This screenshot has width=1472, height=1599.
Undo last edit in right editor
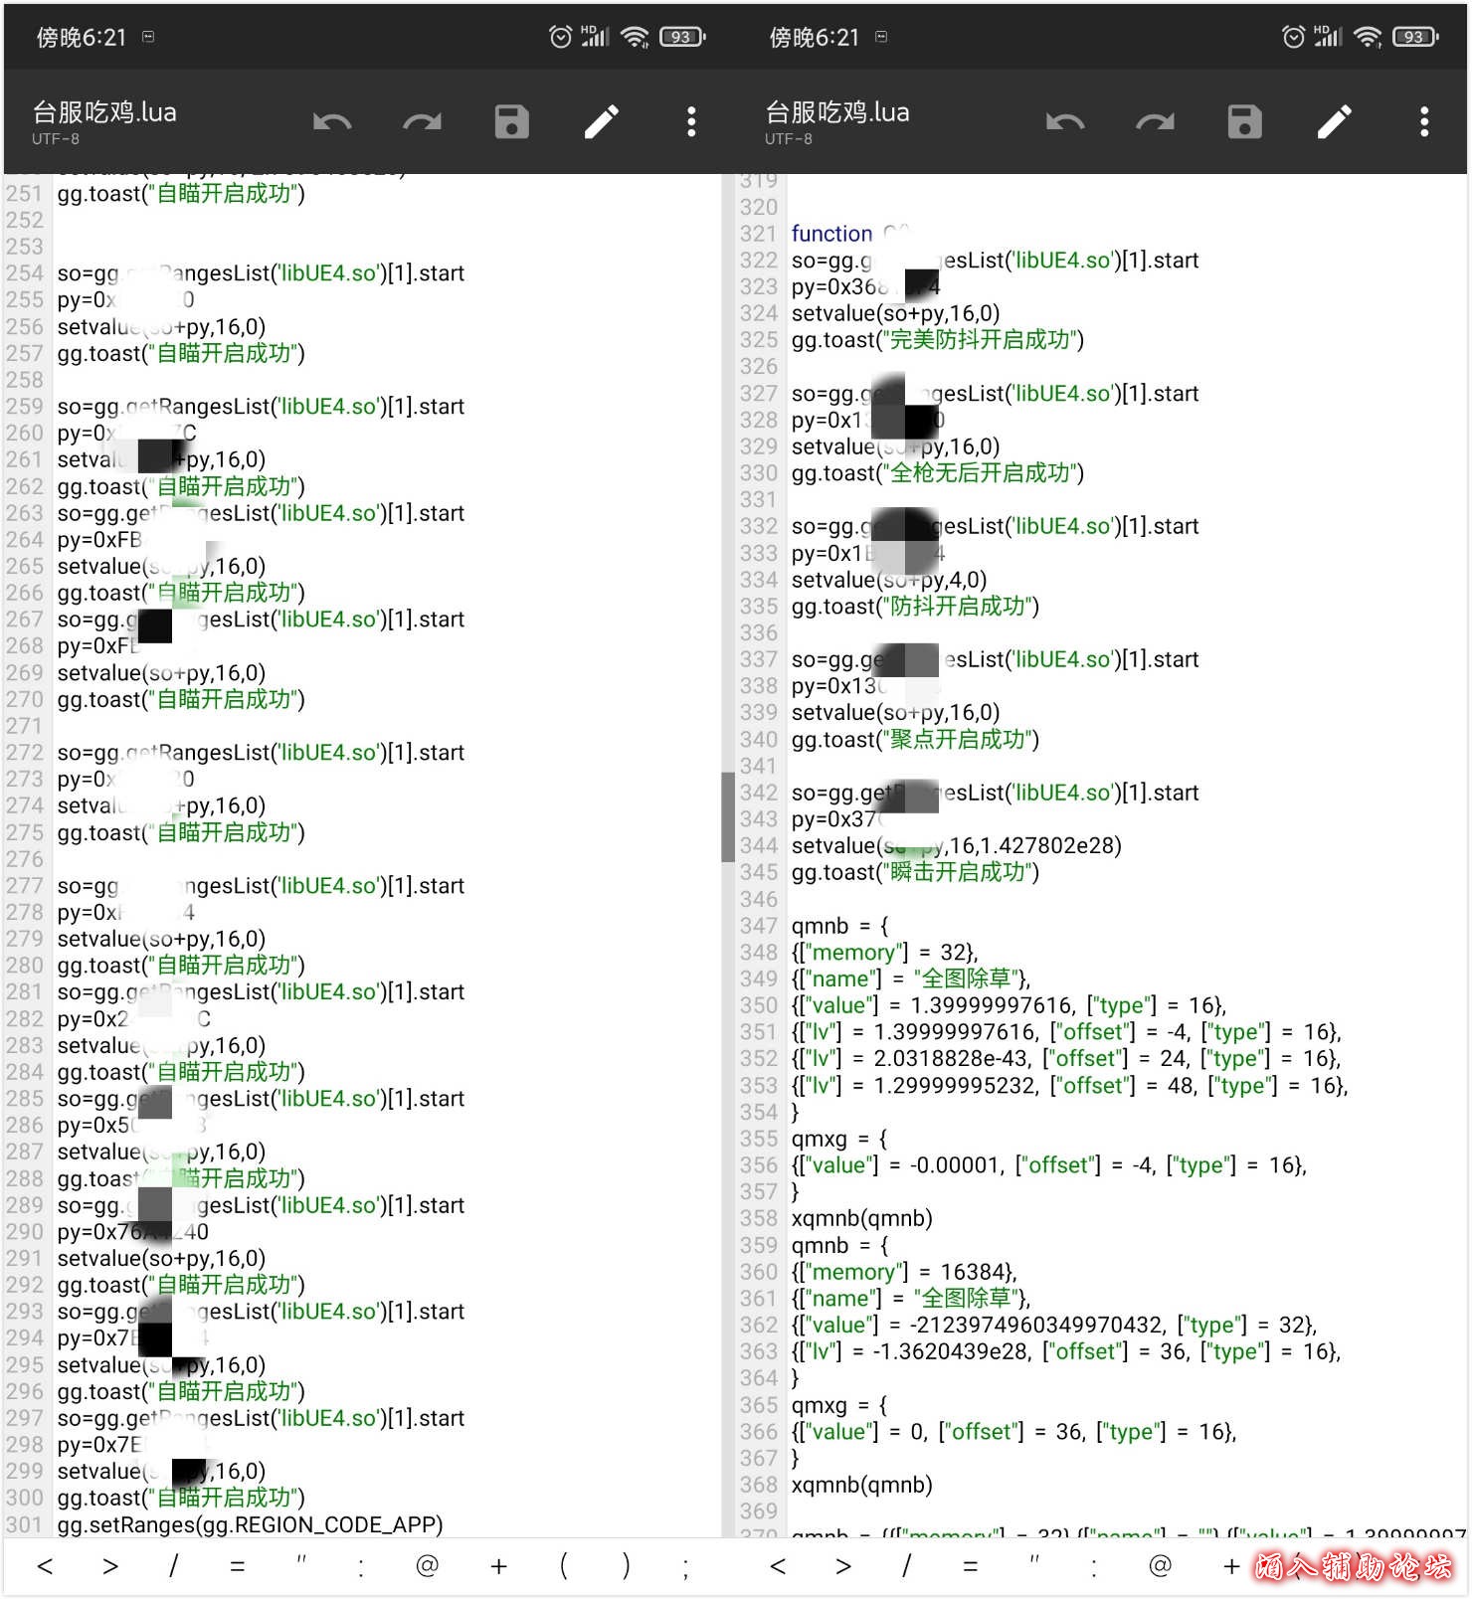pos(1065,122)
